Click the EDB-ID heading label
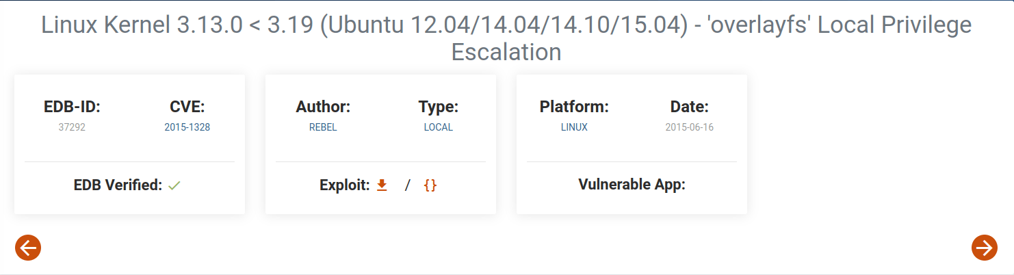Screen dimensions: 1014x275 point(72,107)
